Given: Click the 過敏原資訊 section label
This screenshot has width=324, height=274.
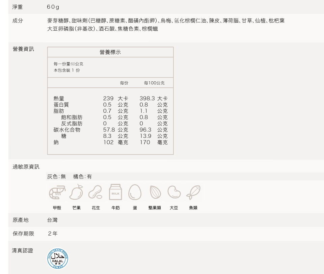Looking at the screenshot, I should click(x=26, y=167).
